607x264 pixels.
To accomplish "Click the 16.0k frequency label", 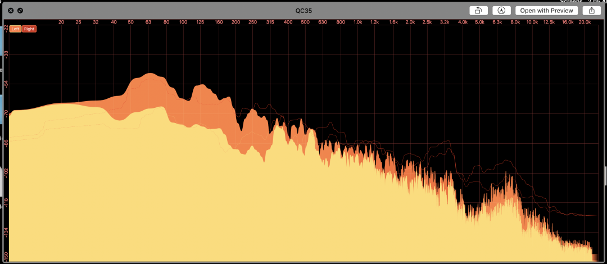I will click(x=568, y=22).
